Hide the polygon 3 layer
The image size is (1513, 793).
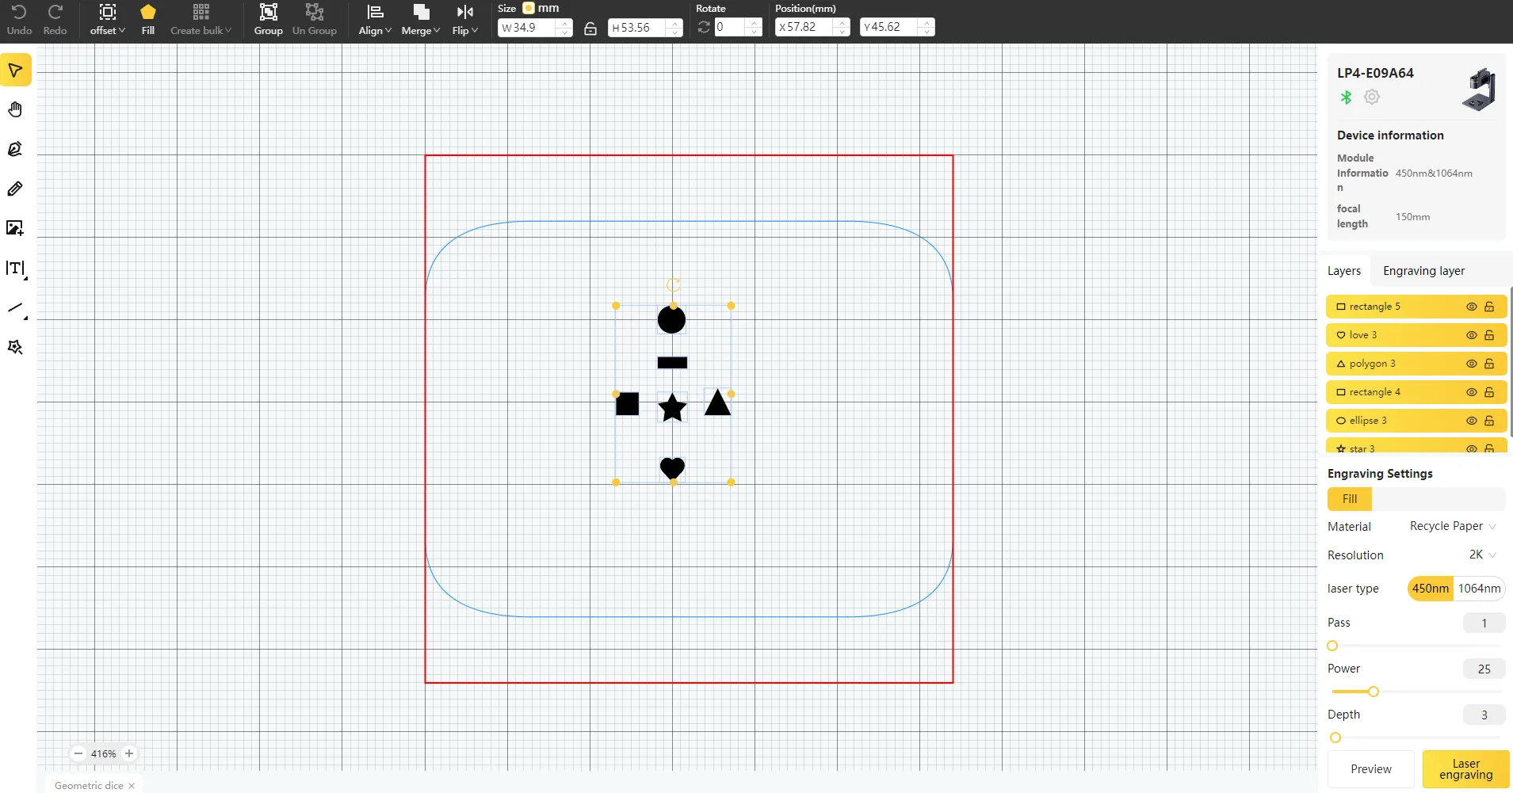pyautogui.click(x=1471, y=364)
